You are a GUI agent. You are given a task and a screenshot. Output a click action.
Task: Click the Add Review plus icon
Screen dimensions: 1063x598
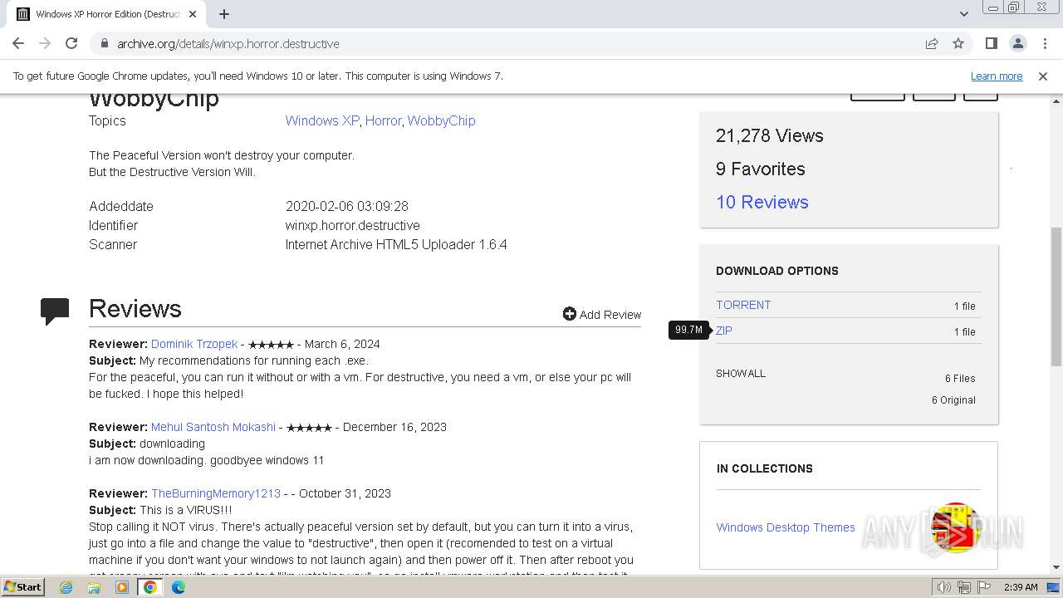569,314
